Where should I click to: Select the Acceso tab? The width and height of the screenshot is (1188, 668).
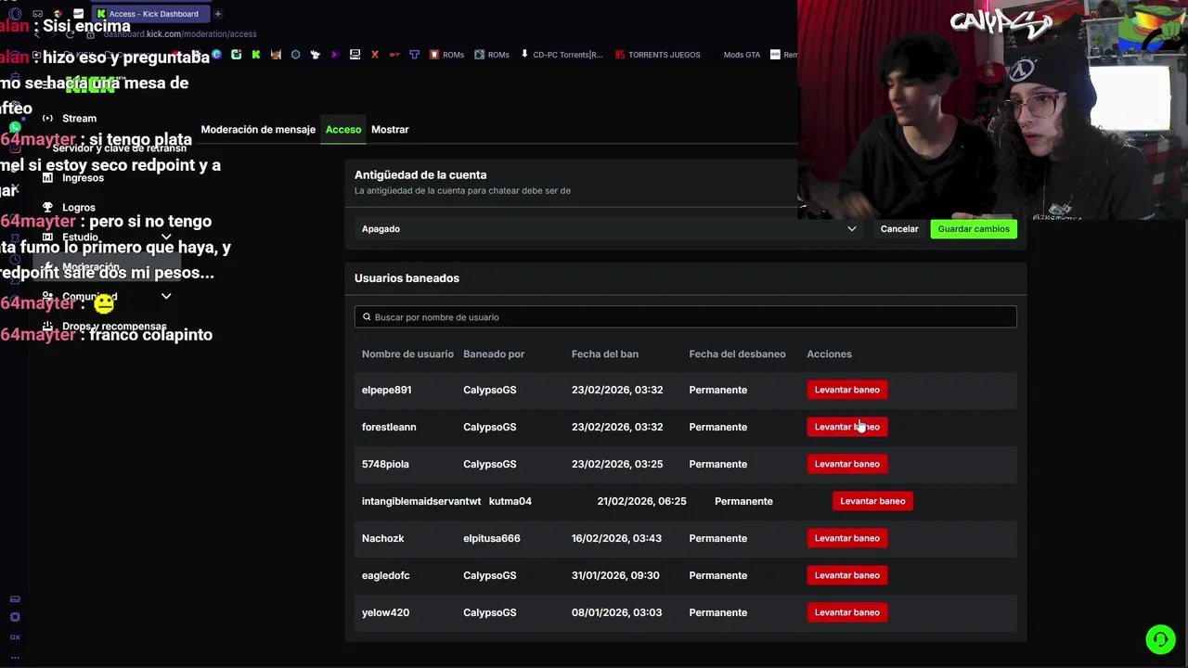[x=343, y=130]
